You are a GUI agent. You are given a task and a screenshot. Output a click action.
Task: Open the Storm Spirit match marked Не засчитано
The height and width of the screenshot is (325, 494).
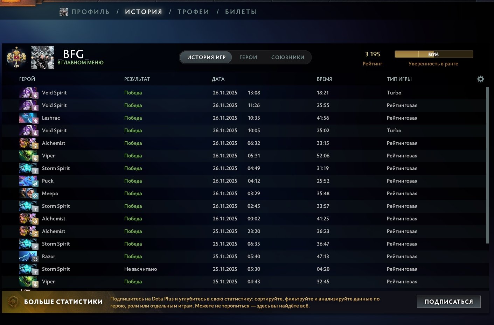tap(140, 269)
